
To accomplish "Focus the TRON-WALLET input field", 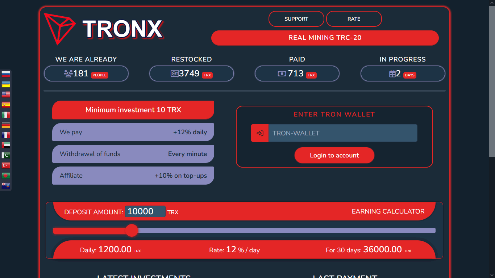I will 343,133.
